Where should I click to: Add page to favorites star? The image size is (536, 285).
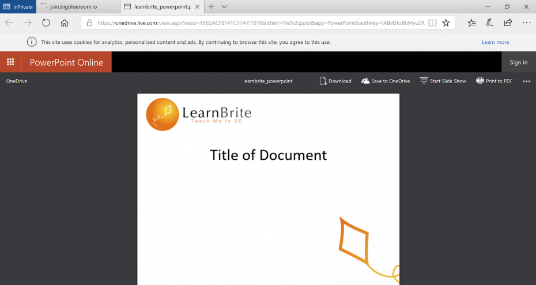tap(446, 23)
